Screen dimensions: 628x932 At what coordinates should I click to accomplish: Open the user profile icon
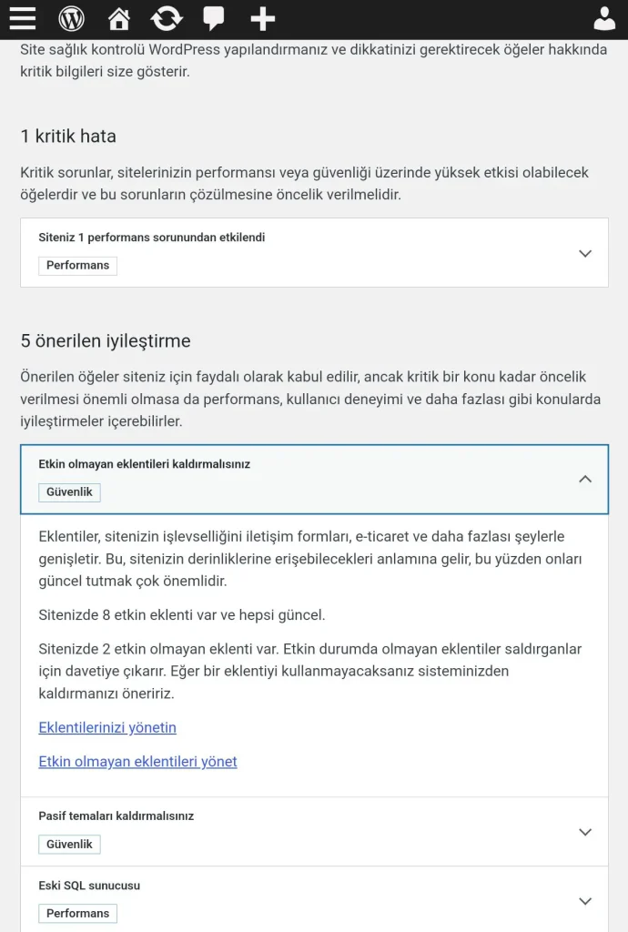[x=604, y=18]
